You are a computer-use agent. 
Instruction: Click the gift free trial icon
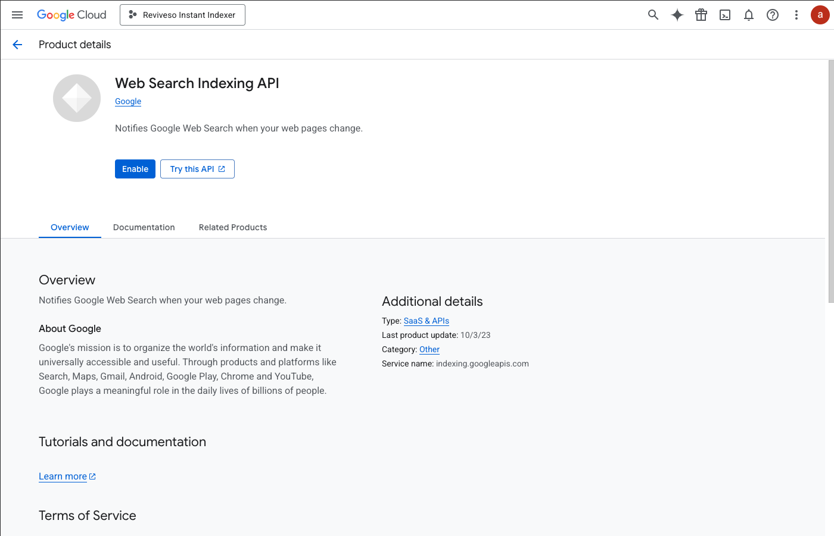(701, 15)
